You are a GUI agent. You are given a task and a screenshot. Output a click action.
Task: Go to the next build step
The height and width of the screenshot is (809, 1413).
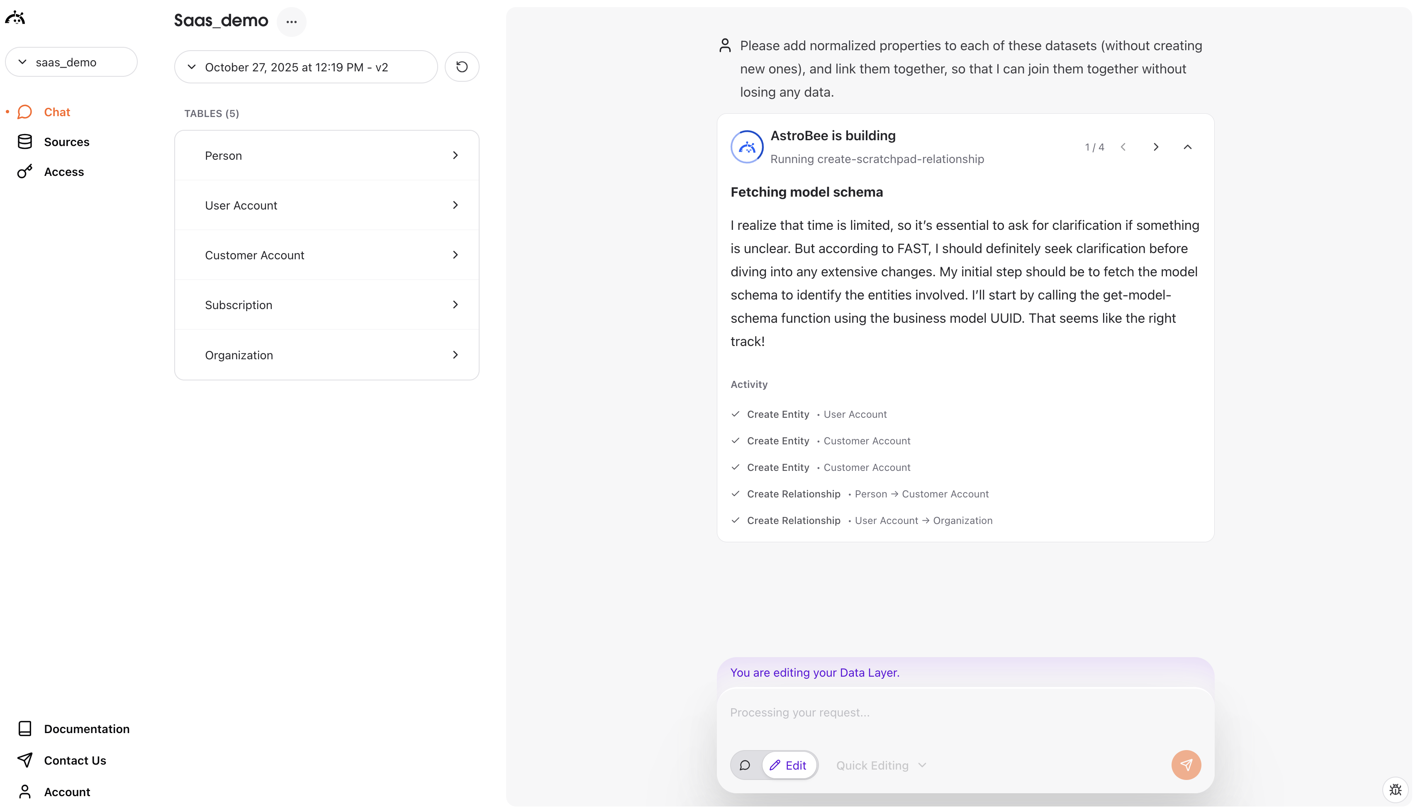[1156, 147]
